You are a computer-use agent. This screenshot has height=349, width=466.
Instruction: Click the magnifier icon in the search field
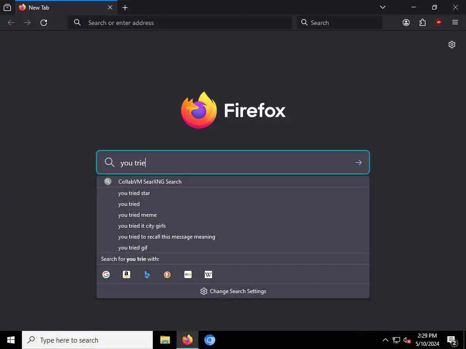click(109, 162)
